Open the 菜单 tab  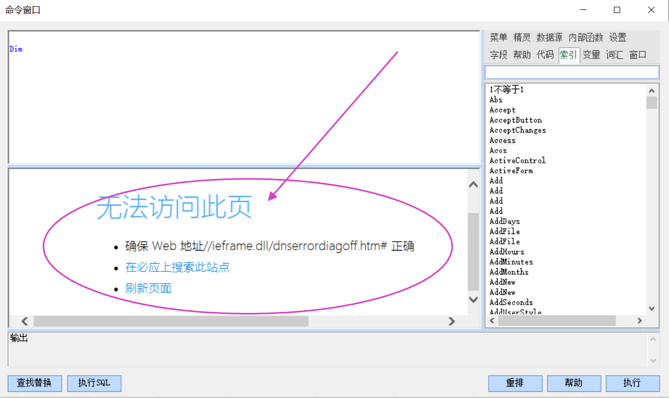click(x=498, y=37)
